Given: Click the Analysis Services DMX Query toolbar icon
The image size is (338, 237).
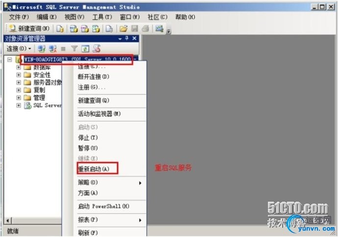Looking at the screenshot, I should (85, 28).
